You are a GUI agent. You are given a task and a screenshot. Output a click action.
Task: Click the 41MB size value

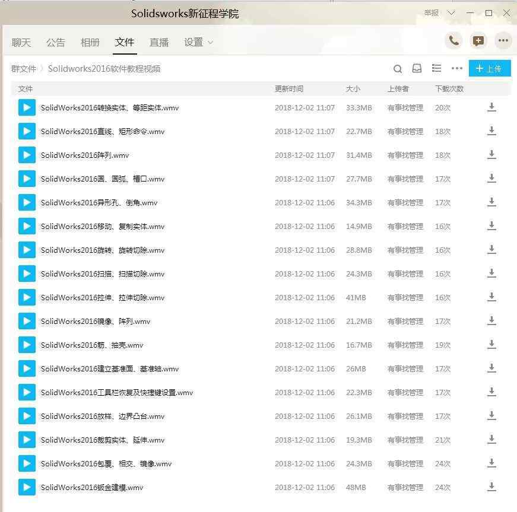[356, 297]
